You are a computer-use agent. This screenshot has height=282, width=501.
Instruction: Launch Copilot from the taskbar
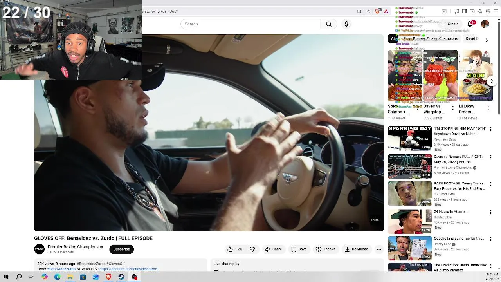44,277
